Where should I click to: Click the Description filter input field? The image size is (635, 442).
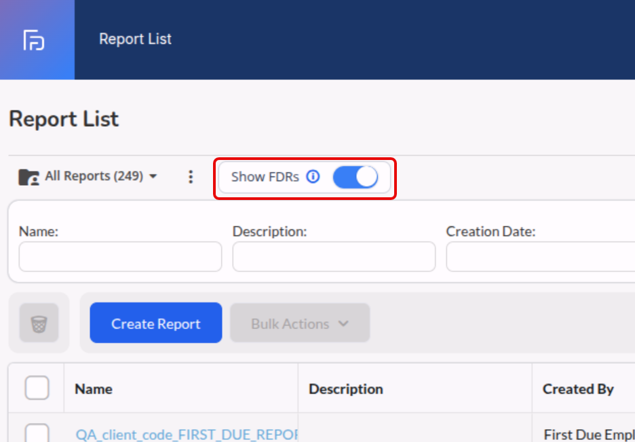click(x=334, y=257)
